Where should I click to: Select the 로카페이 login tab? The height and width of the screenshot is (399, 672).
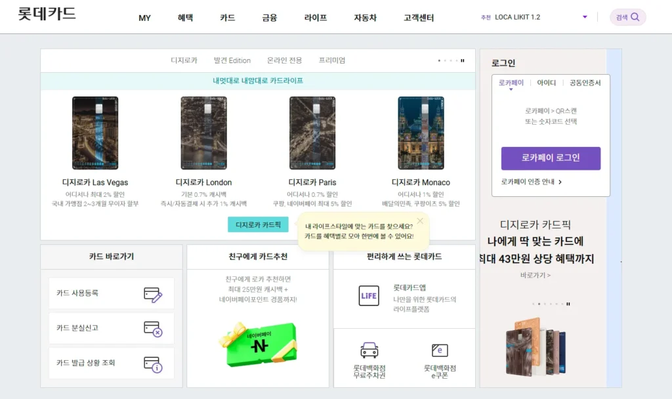511,83
